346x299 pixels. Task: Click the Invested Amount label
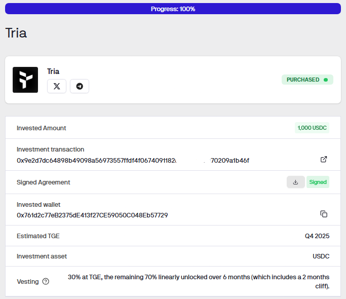pos(42,128)
